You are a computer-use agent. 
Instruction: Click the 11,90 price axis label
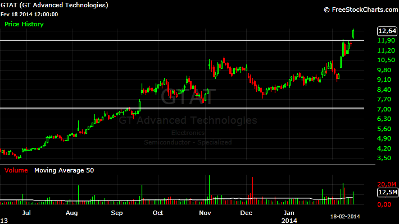[386, 40]
